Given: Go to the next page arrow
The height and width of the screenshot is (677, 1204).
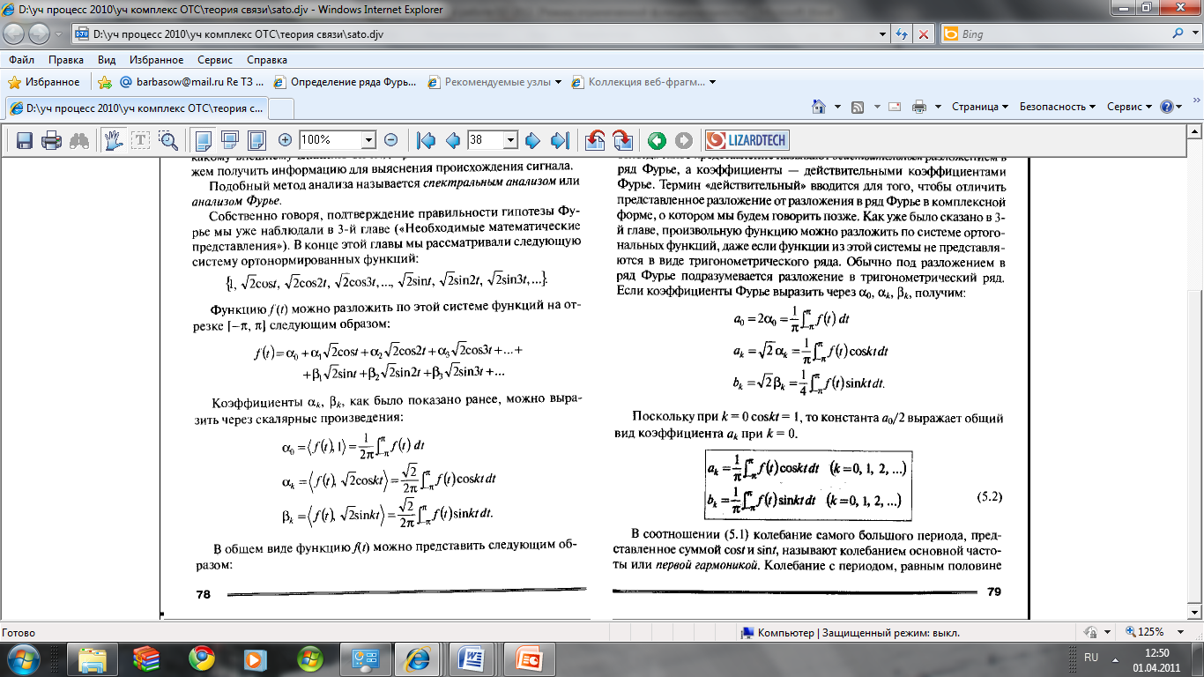Looking at the screenshot, I should click(532, 140).
